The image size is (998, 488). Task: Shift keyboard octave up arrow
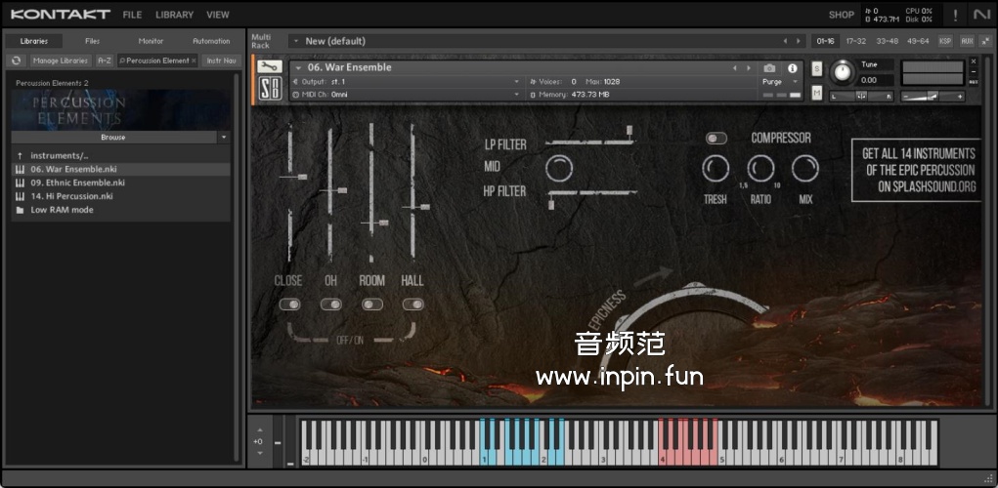(x=259, y=430)
